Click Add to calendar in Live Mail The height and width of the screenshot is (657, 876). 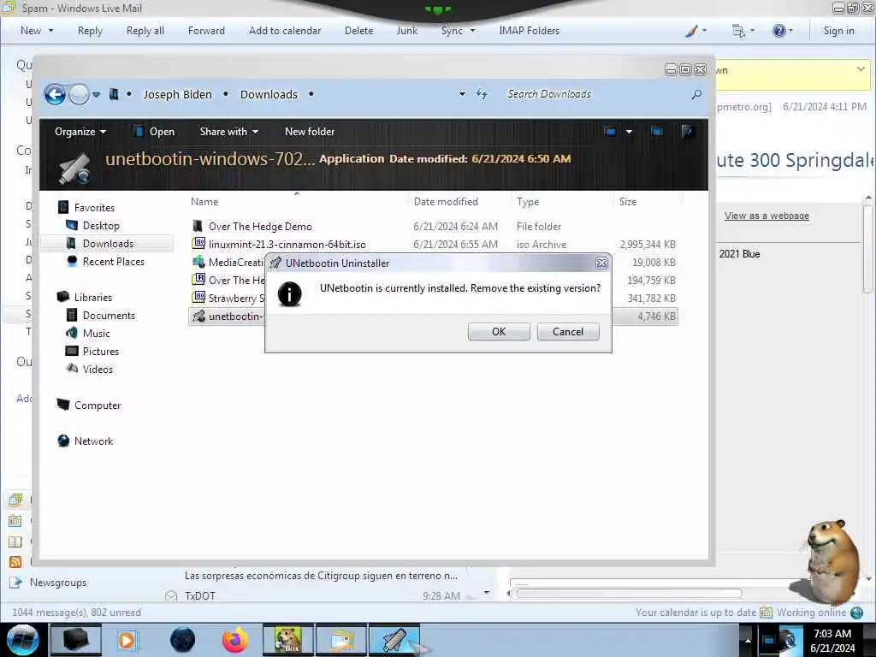click(285, 31)
